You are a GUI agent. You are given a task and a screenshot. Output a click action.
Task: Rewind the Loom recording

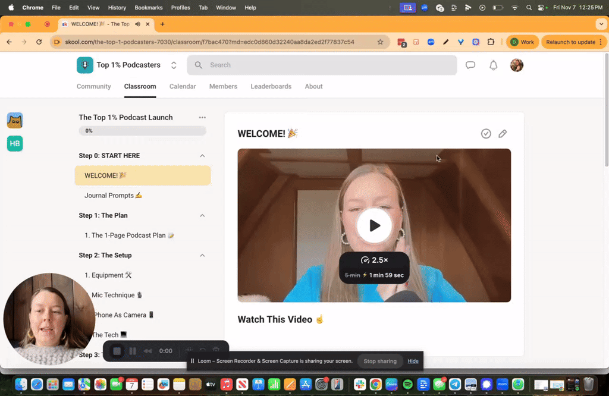coord(147,351)
